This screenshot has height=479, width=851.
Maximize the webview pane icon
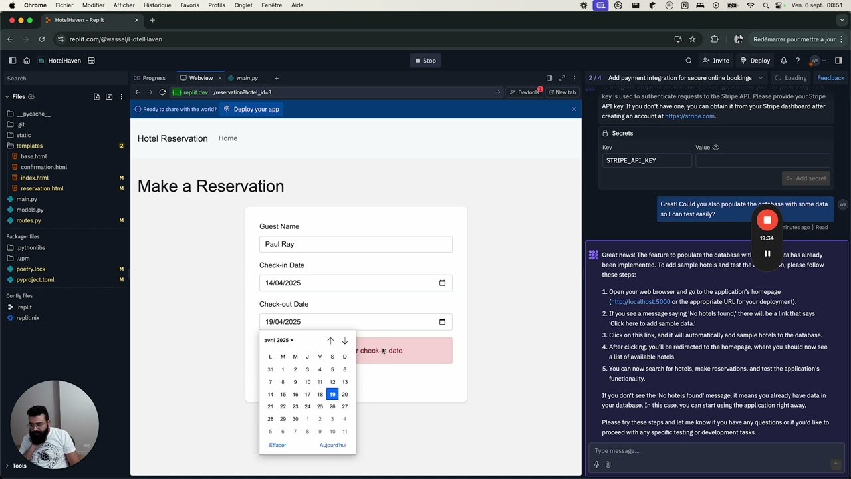click(562, 78)
